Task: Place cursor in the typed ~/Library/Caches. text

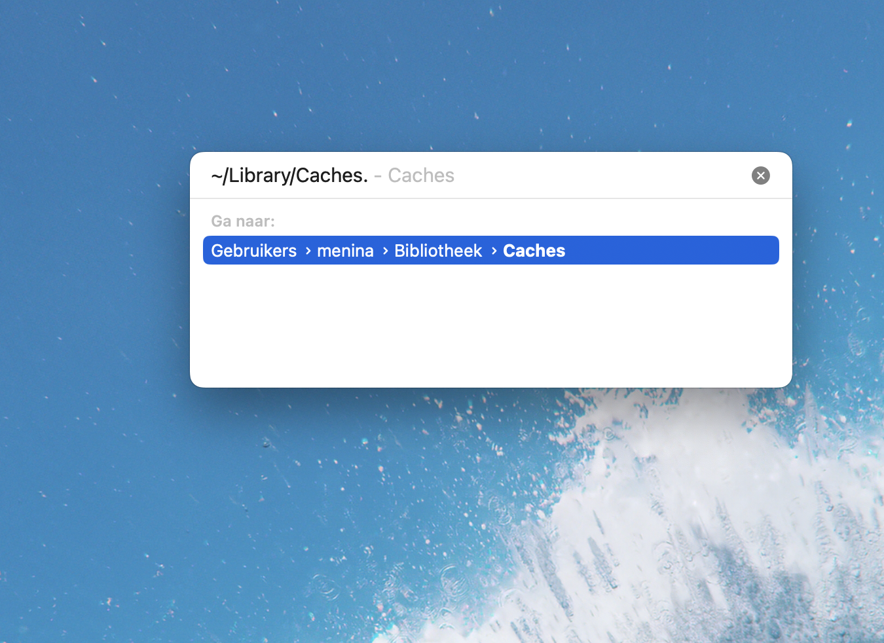Action: click(x=289, y=175)
